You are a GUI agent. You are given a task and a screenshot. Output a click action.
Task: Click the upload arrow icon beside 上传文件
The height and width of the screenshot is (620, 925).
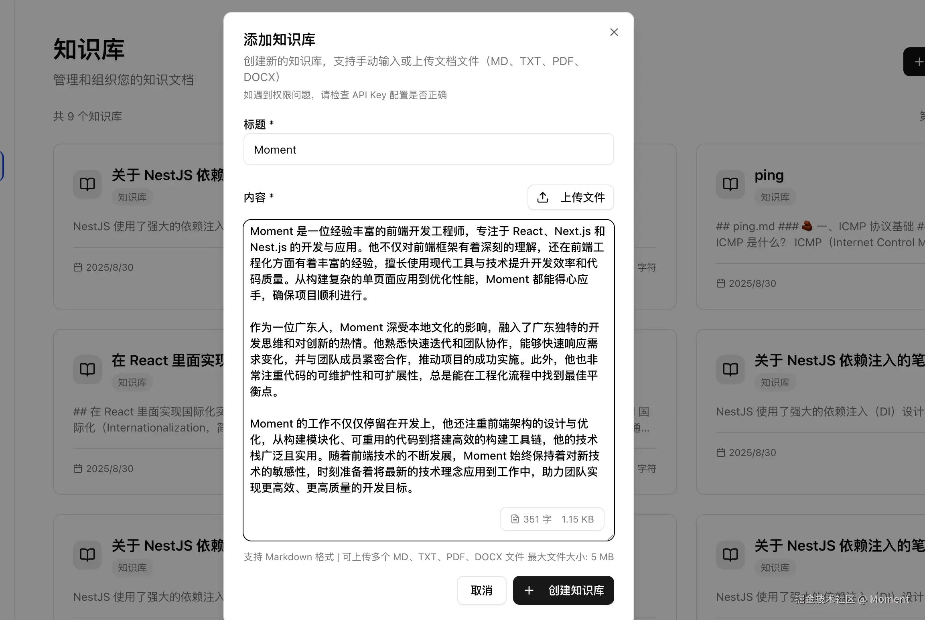[x=543, y=197]
